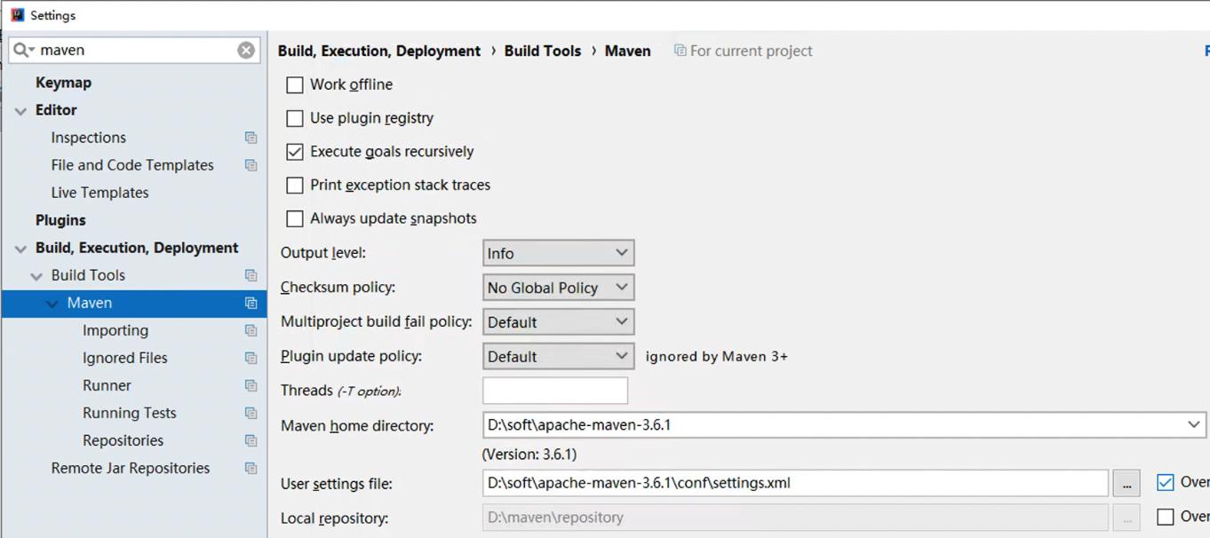
Task: Browse for User settings file
Action: [1126, 484]
